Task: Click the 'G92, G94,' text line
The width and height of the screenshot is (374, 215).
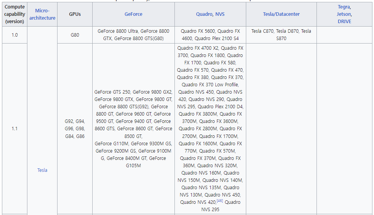Action: pos(75,121)
